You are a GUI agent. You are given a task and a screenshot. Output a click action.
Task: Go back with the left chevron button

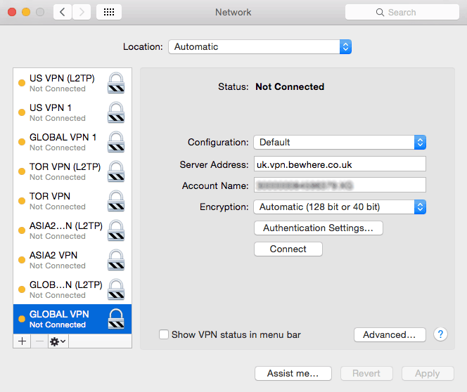[x=63, y=12]
